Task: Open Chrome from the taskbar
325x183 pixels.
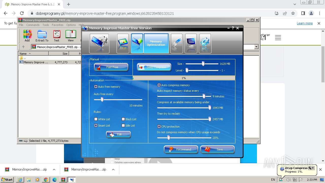Action: tap(46, 180)
